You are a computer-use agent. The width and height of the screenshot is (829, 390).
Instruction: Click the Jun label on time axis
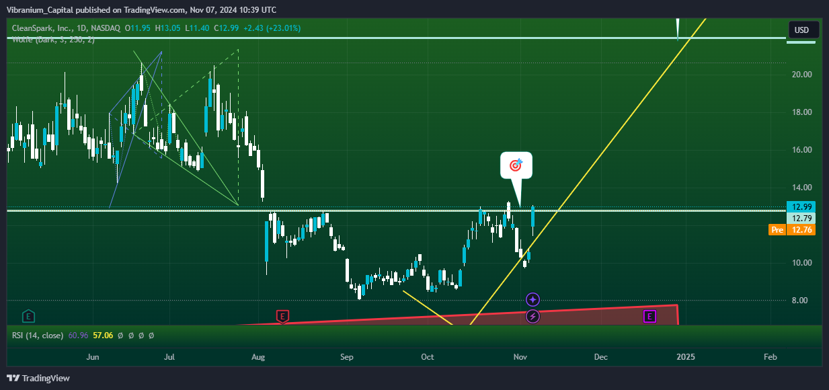point(93,357)
